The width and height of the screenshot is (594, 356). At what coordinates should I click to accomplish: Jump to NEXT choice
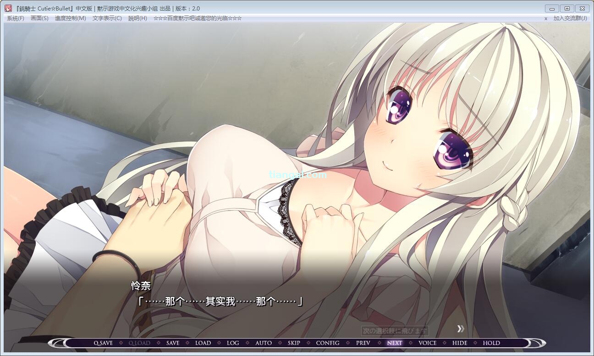click(x=395, y=343)
